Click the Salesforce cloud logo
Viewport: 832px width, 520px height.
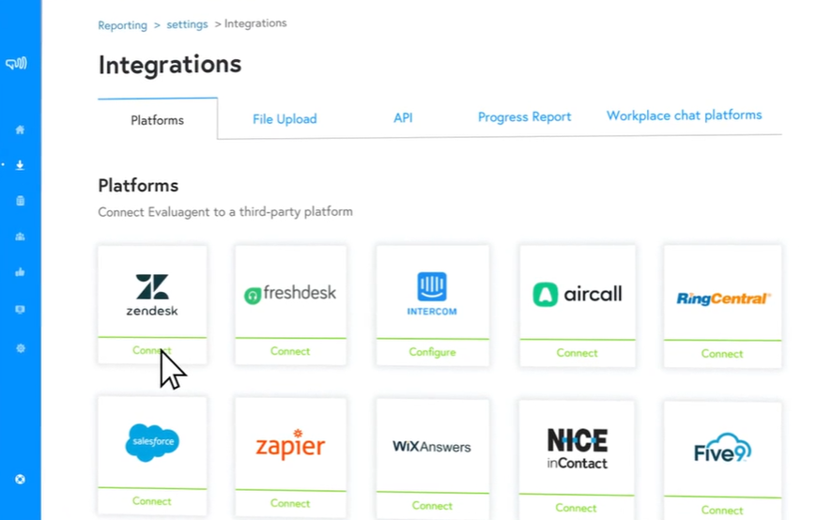153,442
